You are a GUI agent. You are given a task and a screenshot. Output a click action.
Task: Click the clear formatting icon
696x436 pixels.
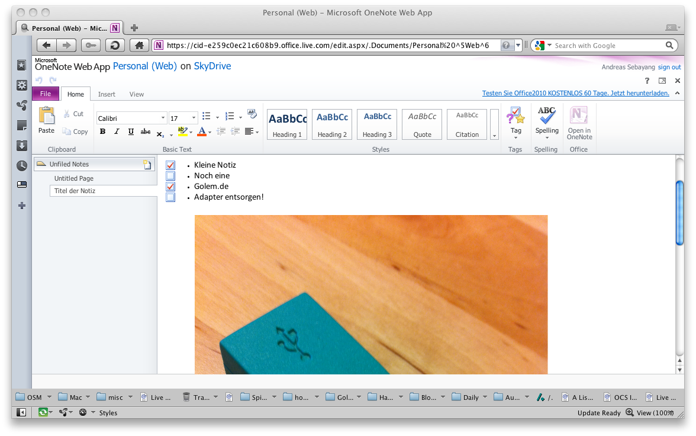252,114
